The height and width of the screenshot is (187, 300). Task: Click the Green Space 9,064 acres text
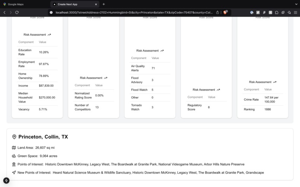click(x=37, y=156)
